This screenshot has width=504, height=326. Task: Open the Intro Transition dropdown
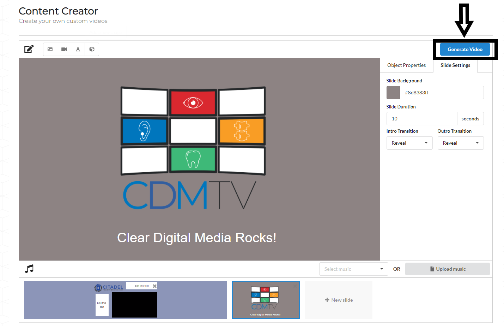tap(409, 143)
